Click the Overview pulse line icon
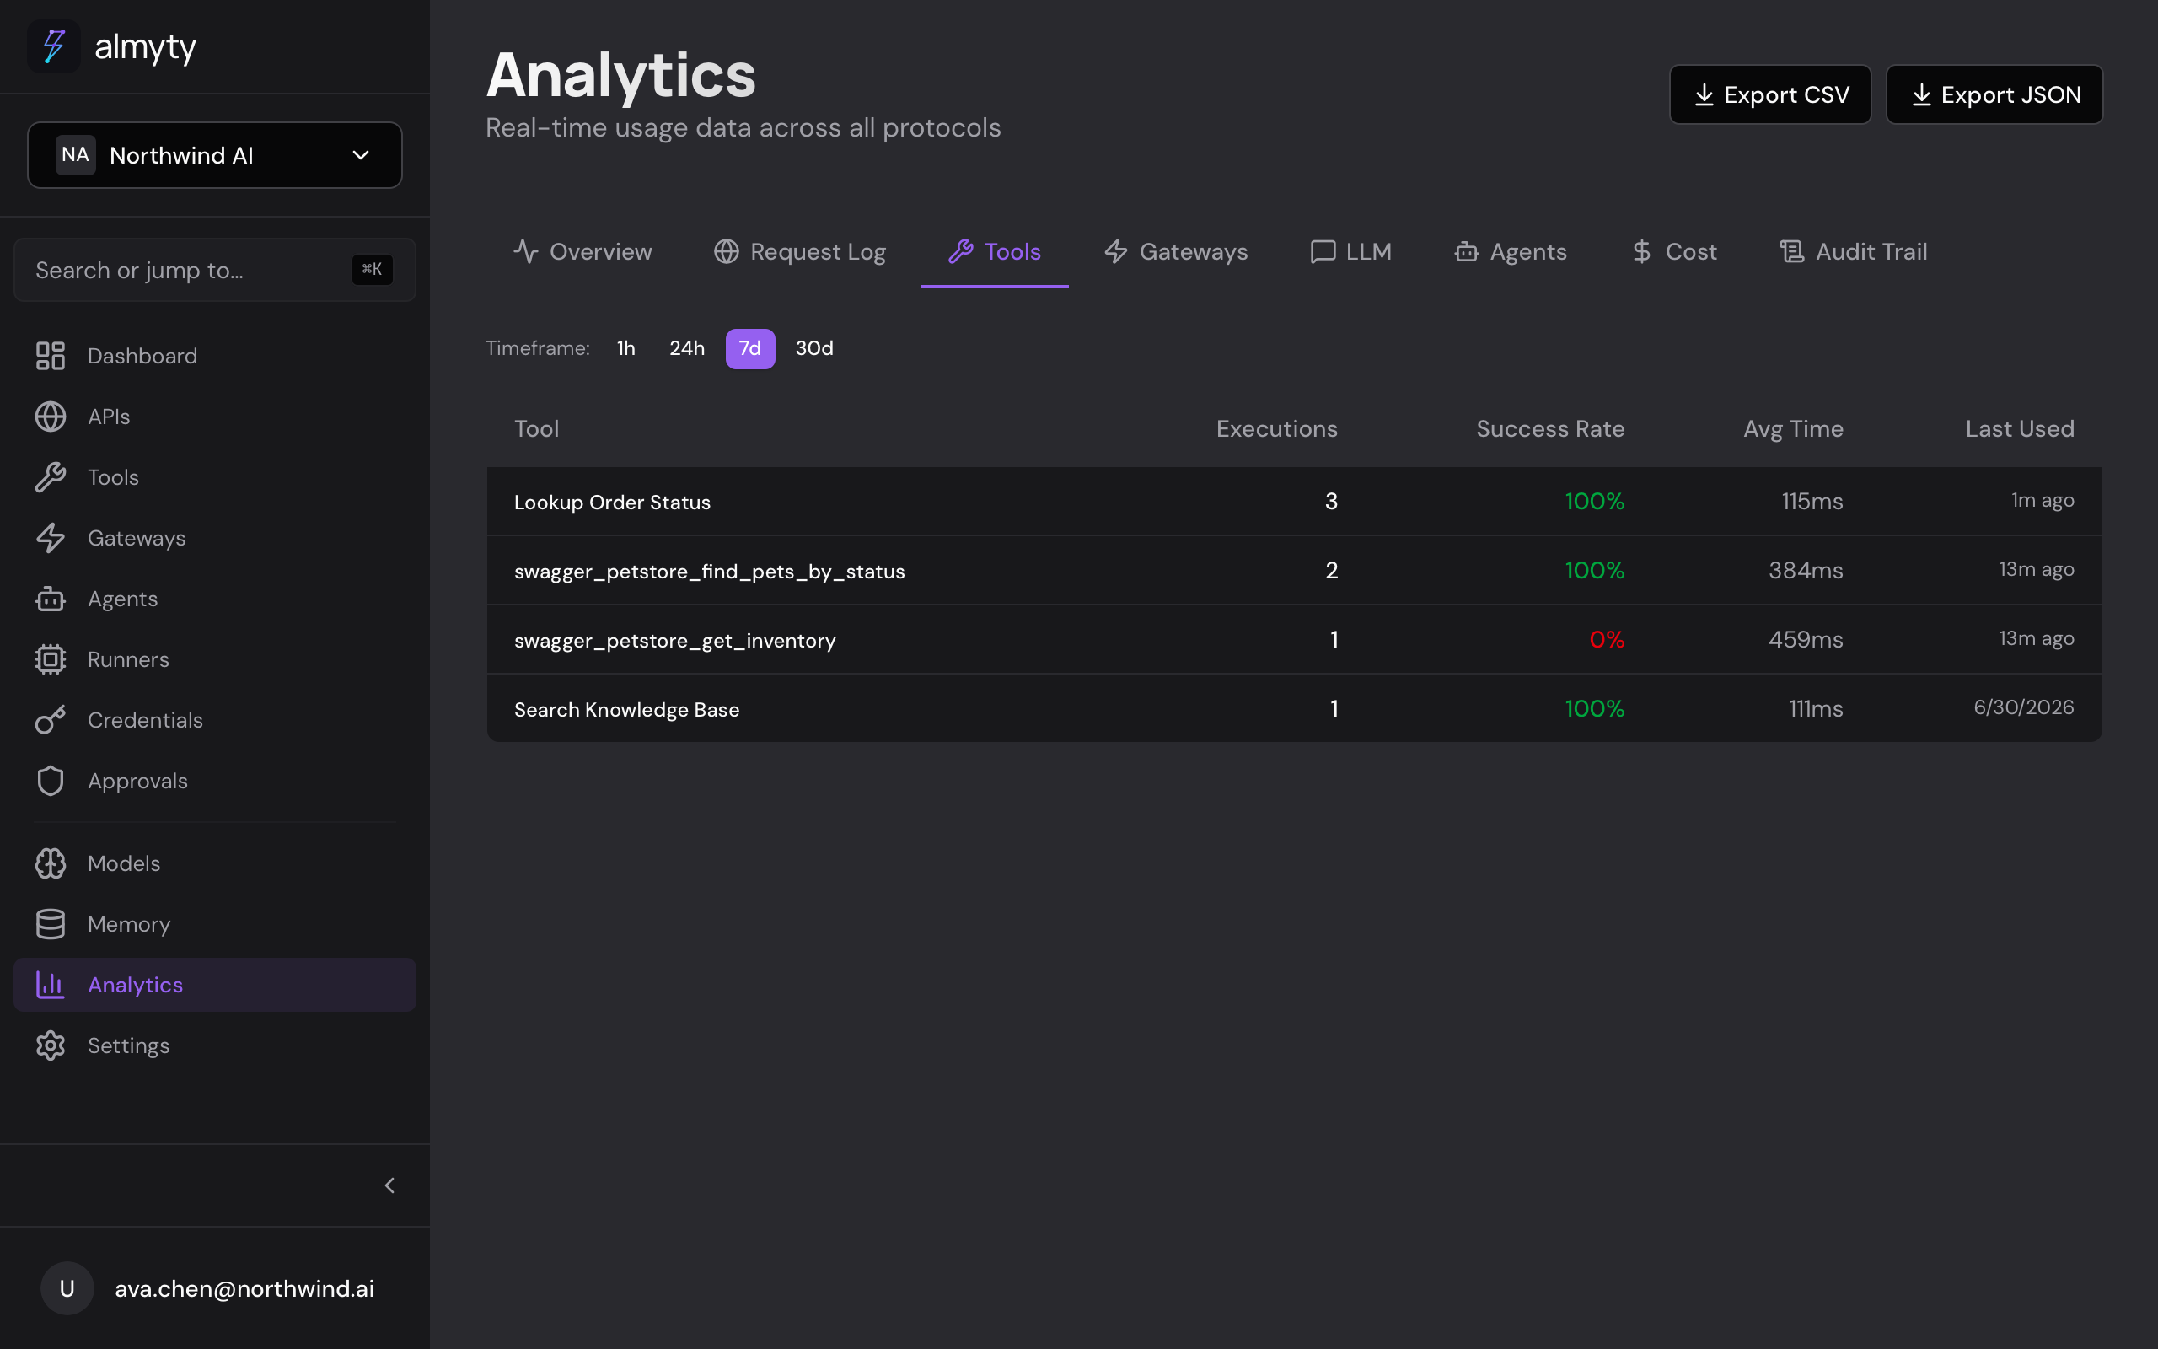This screenshot has width=2158, height=1349. [526, 251]
